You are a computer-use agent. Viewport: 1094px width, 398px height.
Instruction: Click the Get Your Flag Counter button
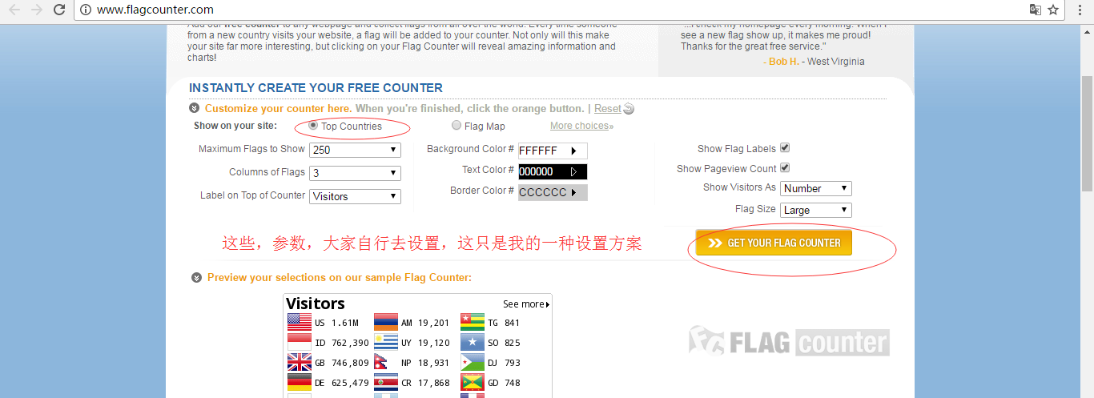[x=774, y=243]
